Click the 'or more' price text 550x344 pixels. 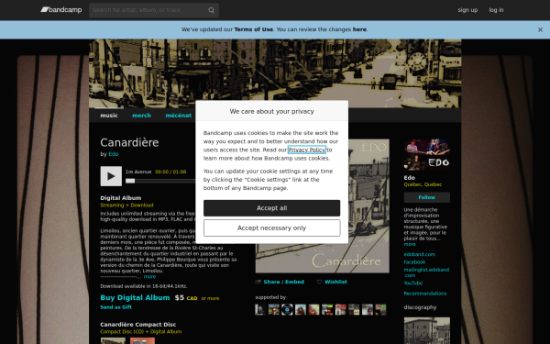pyautogui.click(x=210, y=299)
